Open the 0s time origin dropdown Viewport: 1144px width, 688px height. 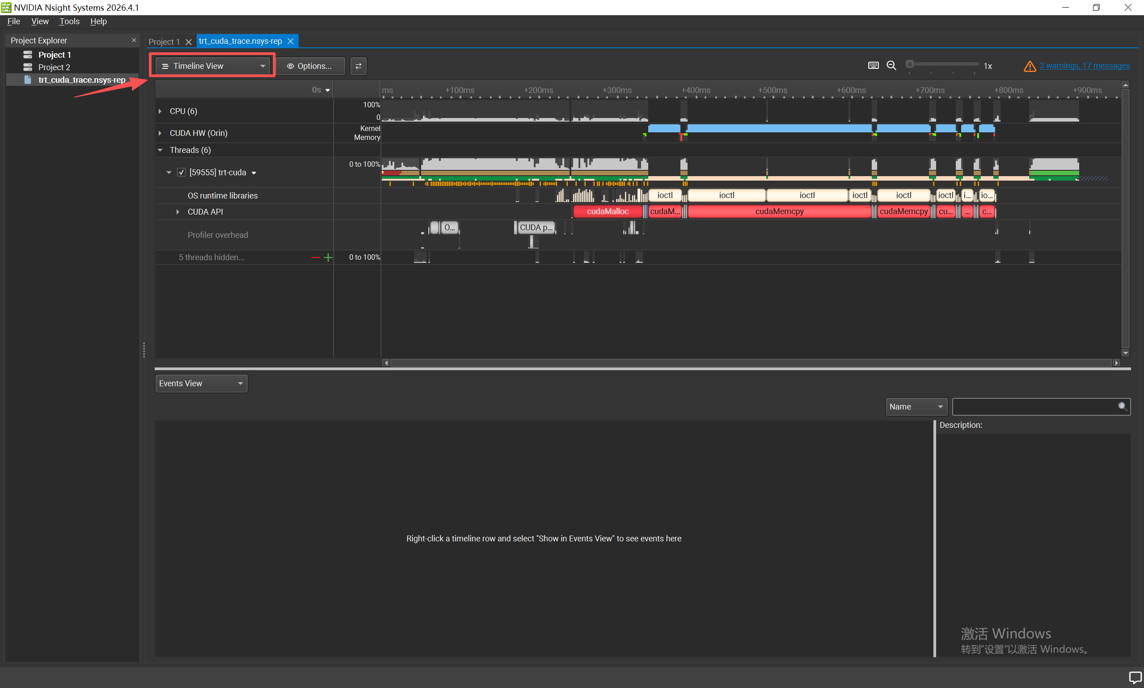(321, 90)
